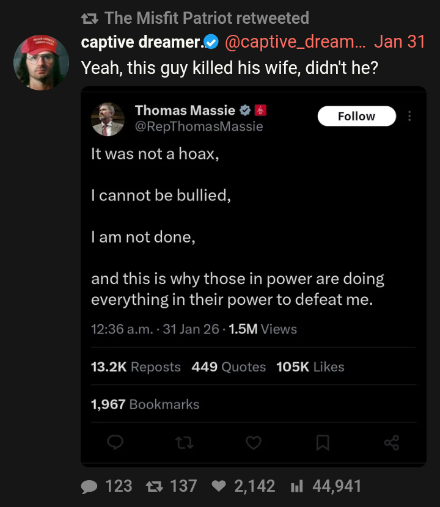Like the tweet via heart icon showing 2,142
The width and height of the screenshot is (440, 507).
(x=219, y=486)
